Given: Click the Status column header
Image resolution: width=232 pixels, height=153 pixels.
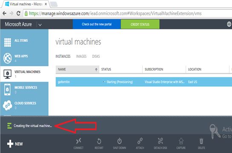Looking at the screenshot, I should (x=120, y=69).
